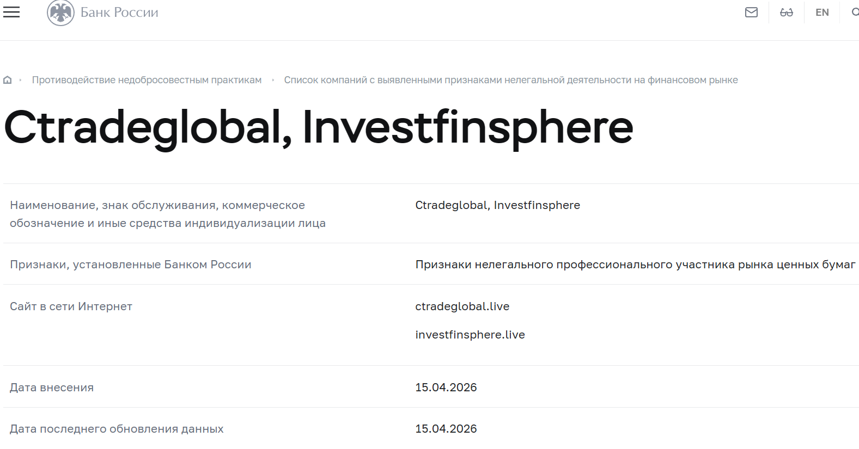This screenshot has height=449, width=859.
Task: Click the label Признаки, установленные Банком России
Action: tap(131, 265)
